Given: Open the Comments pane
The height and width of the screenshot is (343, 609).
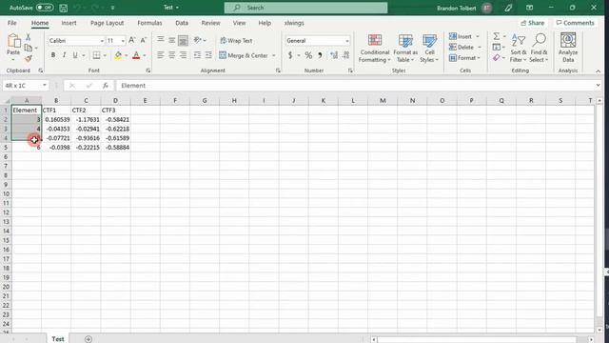Looking at the screenshot, I should click(x=575, y=23).
